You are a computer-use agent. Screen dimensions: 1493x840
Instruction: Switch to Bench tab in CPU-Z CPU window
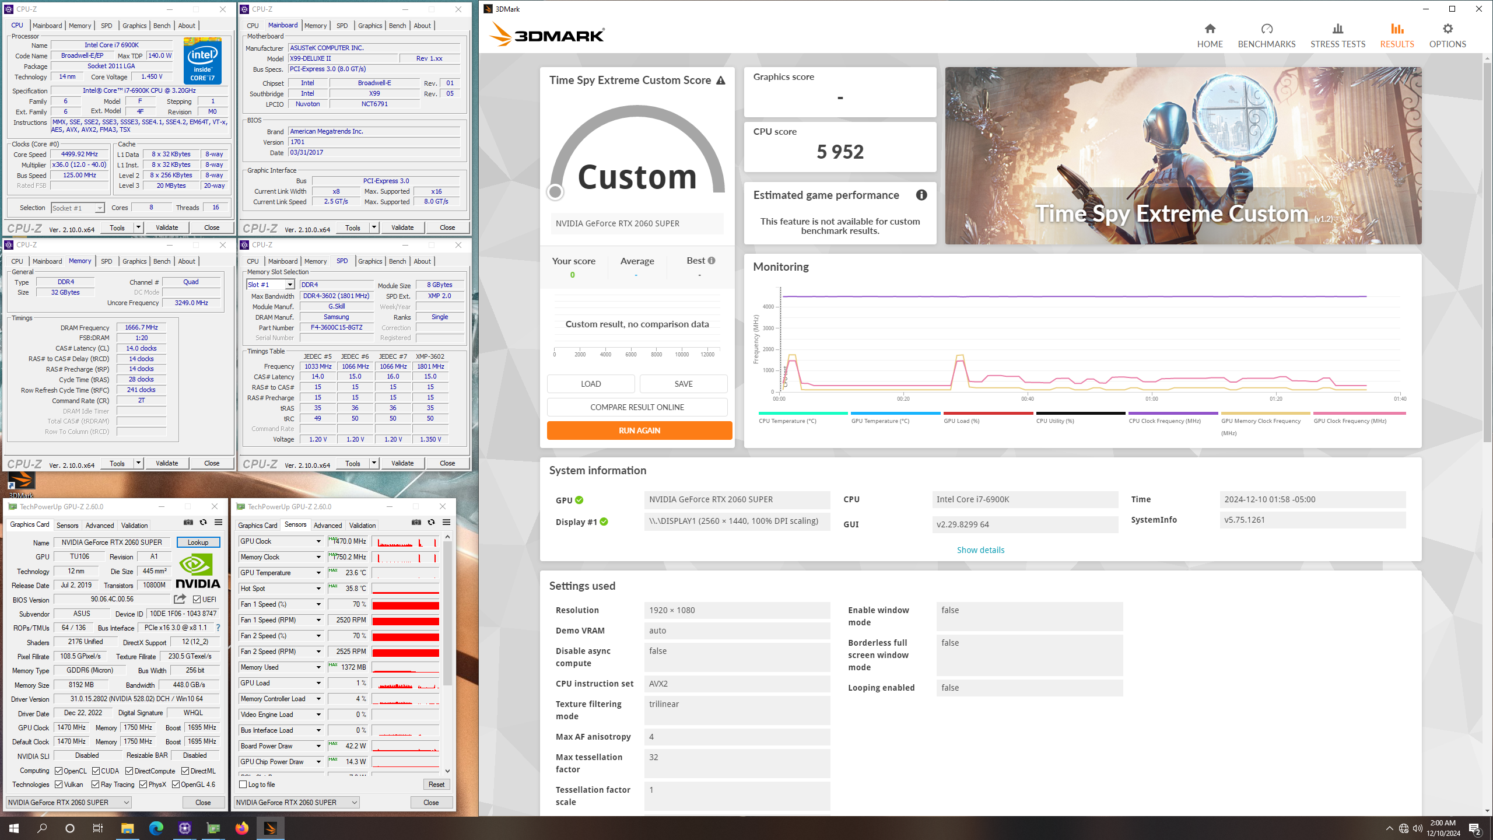(x=162, y=26)
